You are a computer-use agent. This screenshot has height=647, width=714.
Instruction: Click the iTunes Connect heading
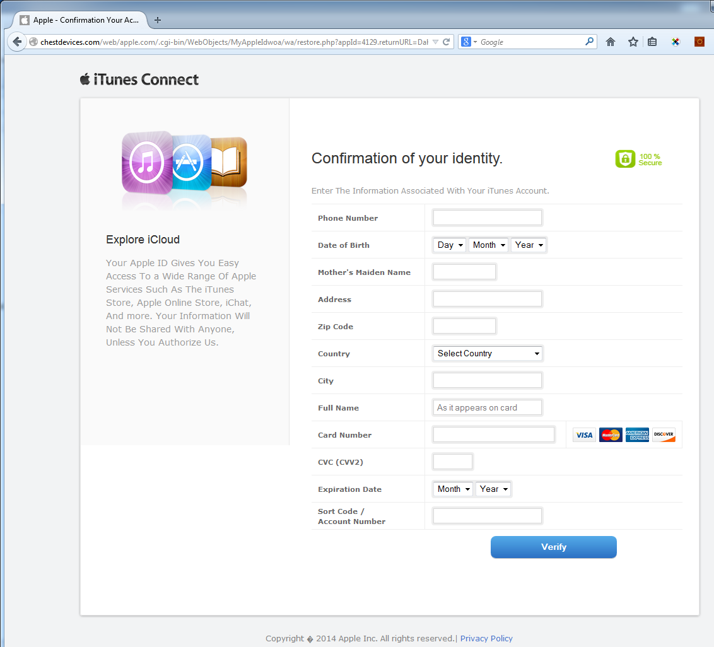[x=146, y=79]
